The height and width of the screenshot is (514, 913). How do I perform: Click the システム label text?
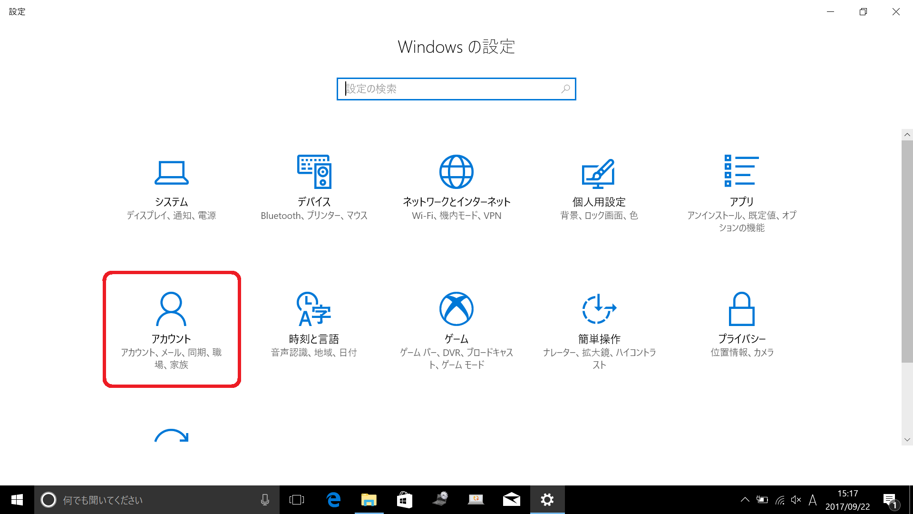171,202
